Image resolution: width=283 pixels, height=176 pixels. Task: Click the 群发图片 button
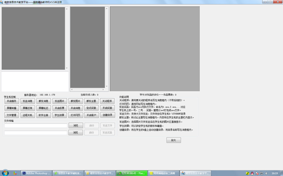coord(75,101)
